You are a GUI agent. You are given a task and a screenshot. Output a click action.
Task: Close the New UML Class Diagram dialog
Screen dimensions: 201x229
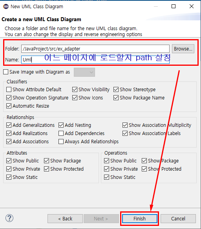point(192,6)
